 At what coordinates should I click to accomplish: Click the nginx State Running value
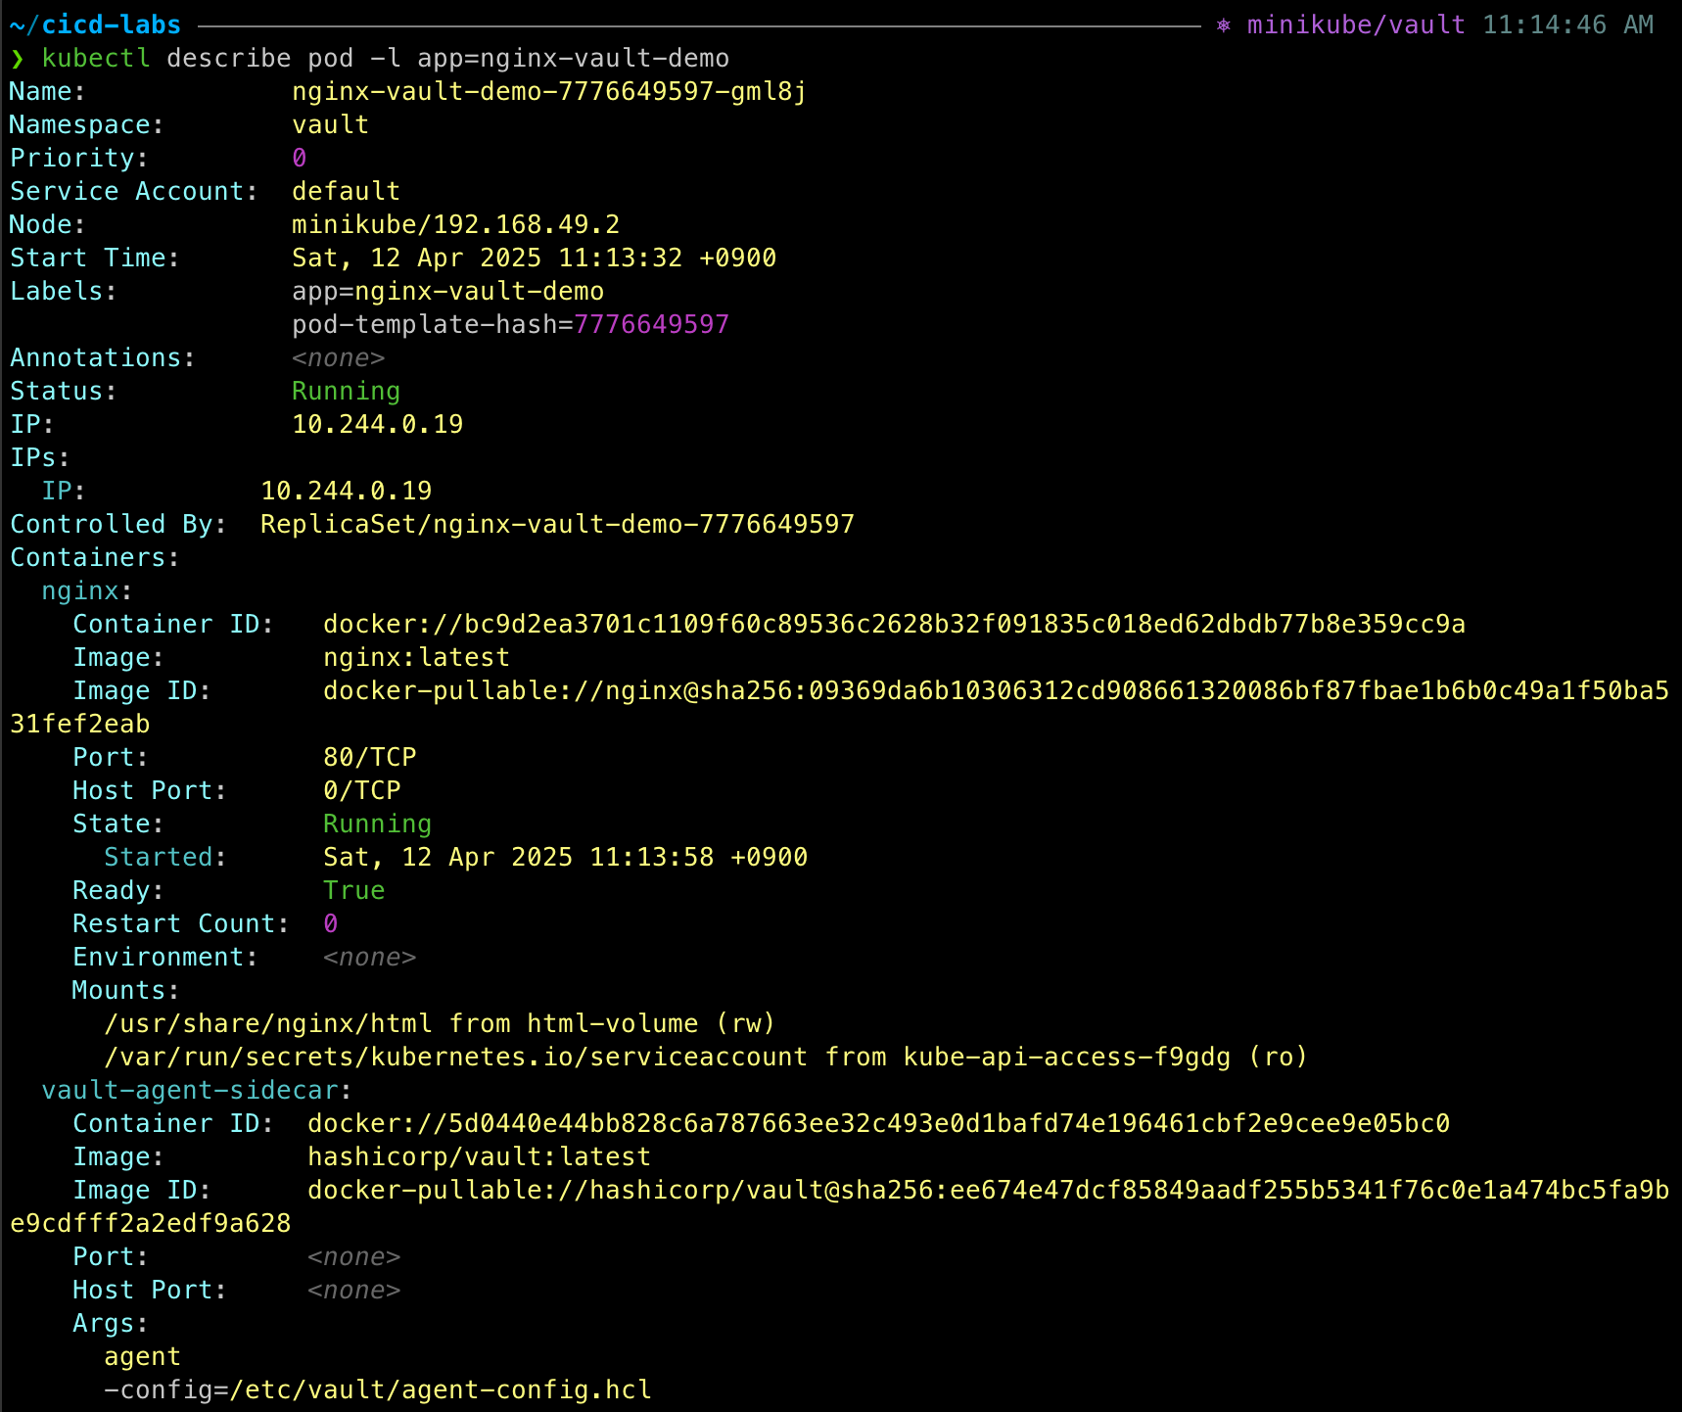coord(377,824)
